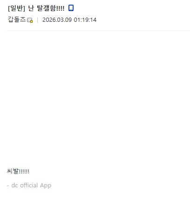
Task: Open the gallog badge icon next to 갑돌즈
Action: [30, 20]
